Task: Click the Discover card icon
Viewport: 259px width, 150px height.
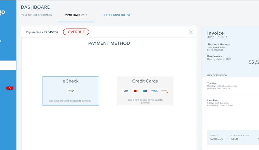Action: (164, 91)
